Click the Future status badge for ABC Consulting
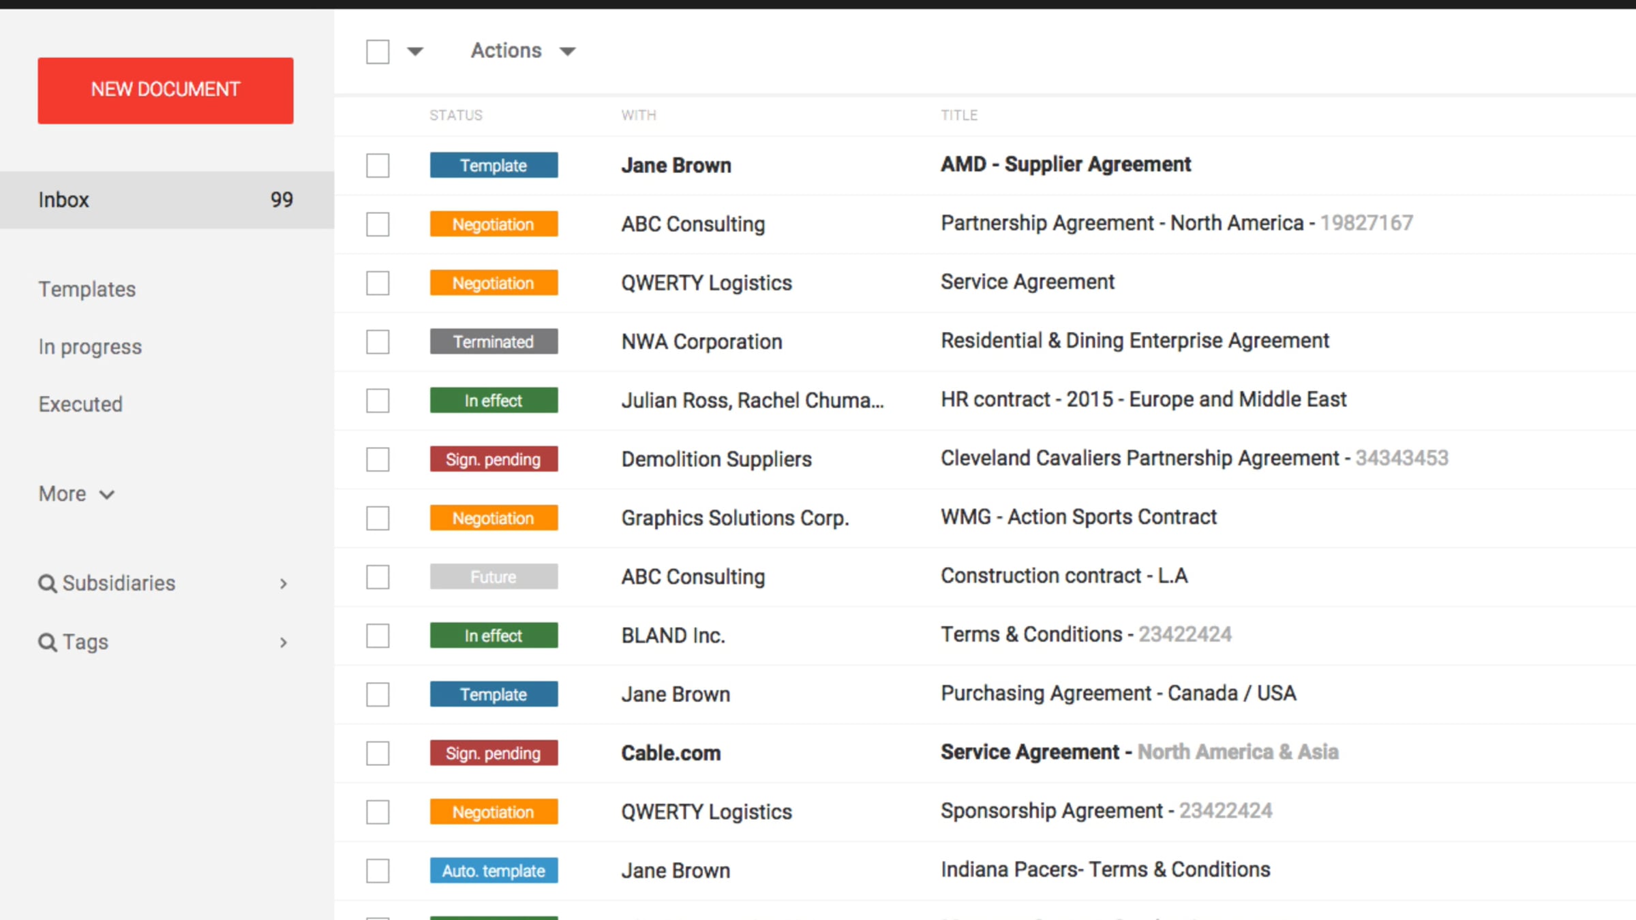The image size is (1636, 920). coord(494,577)
